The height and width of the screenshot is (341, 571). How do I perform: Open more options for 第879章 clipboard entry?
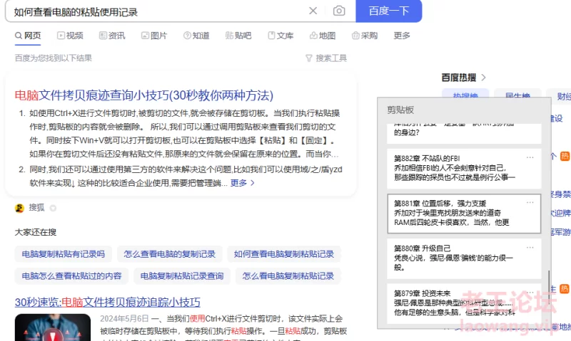coord(530,293)
